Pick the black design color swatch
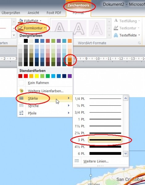This screenshot has width=145, height=185. 26,41
